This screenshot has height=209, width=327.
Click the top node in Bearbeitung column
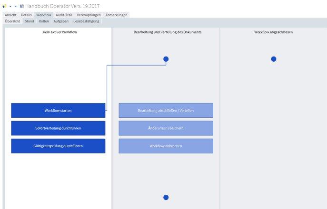(166, 59)
